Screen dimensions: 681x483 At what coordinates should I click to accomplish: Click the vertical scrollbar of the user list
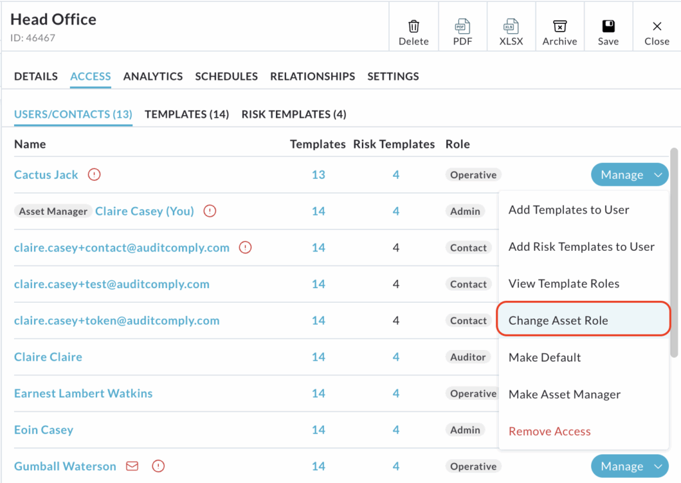[674, 253]
